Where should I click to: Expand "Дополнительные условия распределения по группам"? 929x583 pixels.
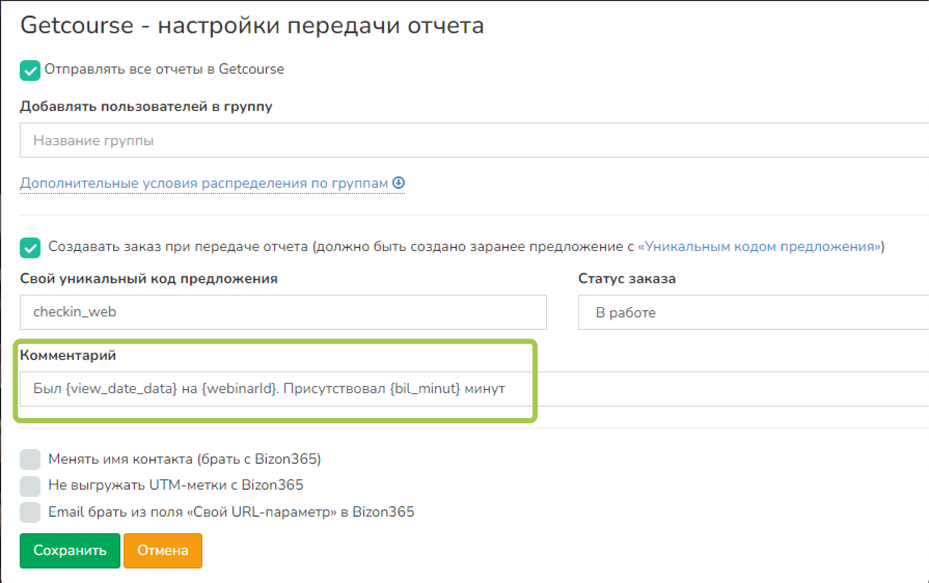point(203,184)
